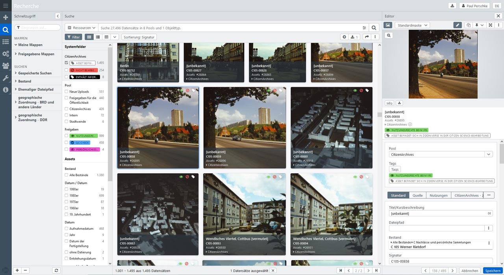Click the download button with count 1
This screenshot has height=275, width=504.
tap(354, 37)
